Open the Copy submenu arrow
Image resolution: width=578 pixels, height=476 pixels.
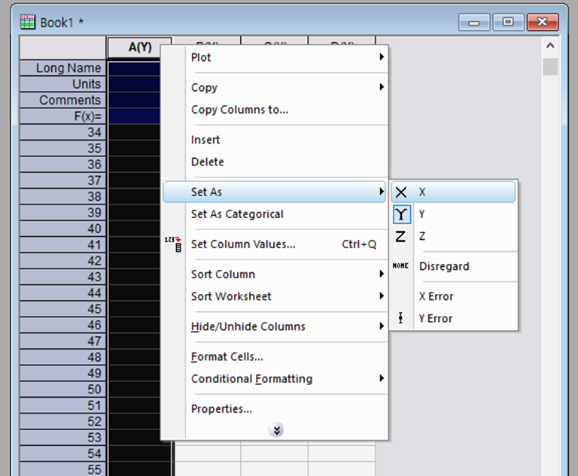(382, 87)
